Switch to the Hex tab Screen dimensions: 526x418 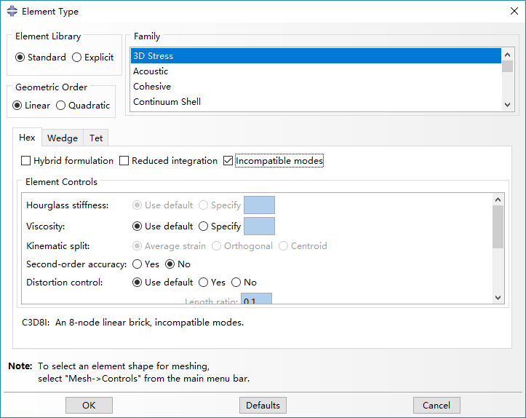coord(27,138)
